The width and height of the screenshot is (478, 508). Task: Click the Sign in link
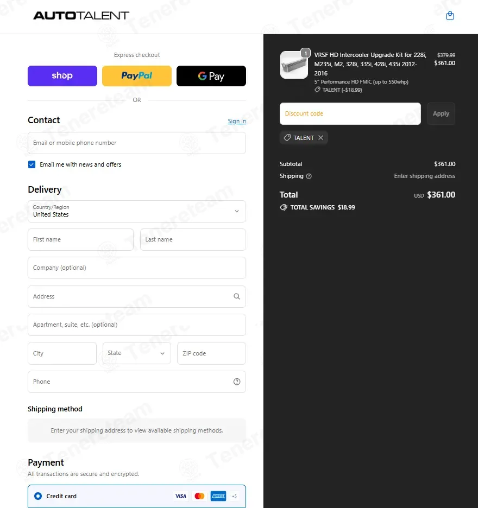pos(237,121)
